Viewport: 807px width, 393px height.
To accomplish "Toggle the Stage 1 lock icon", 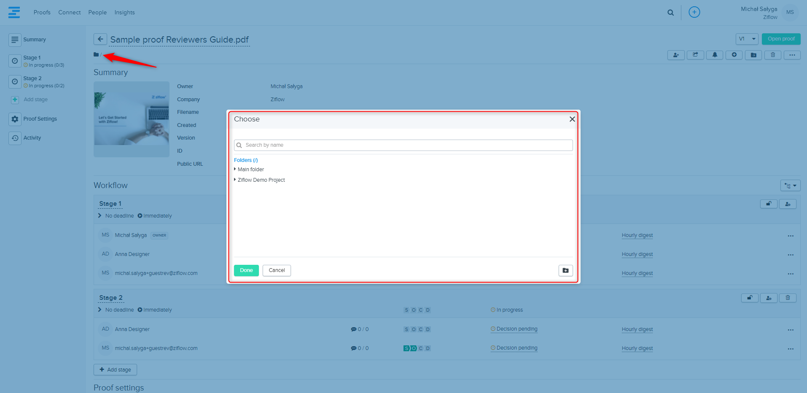I will pyautogui.click(x=769, y=204).
